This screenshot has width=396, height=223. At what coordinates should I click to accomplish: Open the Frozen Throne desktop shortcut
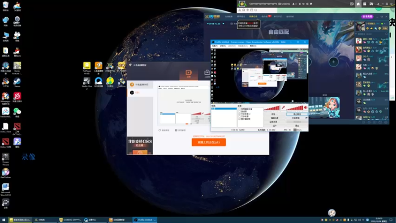point(5,159)
